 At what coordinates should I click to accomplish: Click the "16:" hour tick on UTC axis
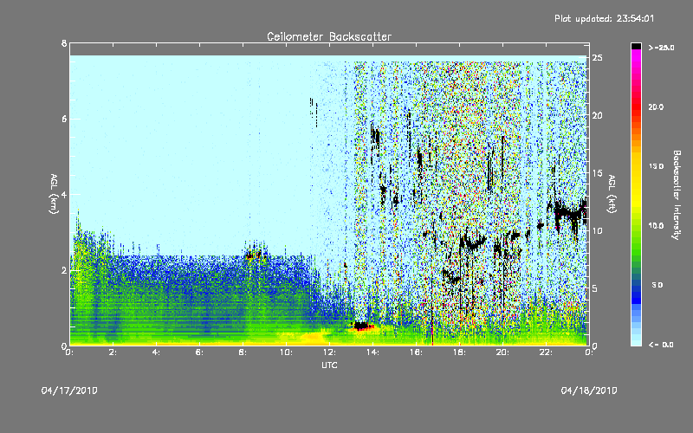416,352
